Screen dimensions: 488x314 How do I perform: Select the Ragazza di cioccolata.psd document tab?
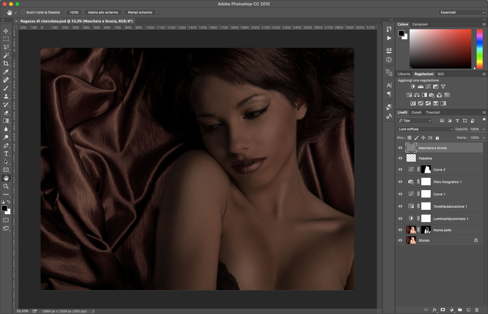(77, 21)
